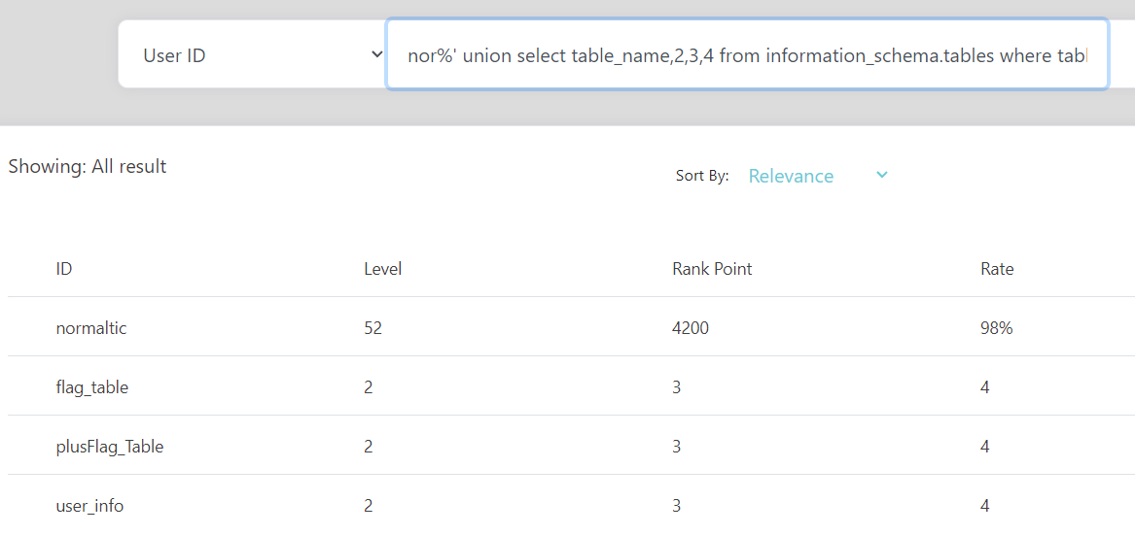The width and height of the screenshot is (1135, 535).
Task: Click the ID column header
Action: click(x=63, y=270)
